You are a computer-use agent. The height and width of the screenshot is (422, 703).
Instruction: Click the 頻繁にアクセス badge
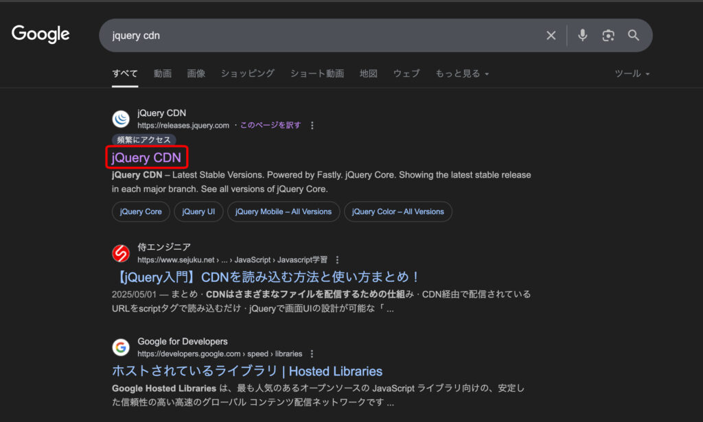(x=144, y=140)
